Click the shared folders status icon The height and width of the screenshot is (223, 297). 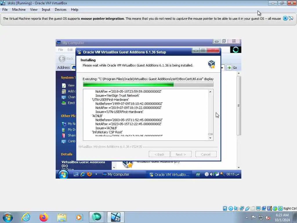coord(253,208)
